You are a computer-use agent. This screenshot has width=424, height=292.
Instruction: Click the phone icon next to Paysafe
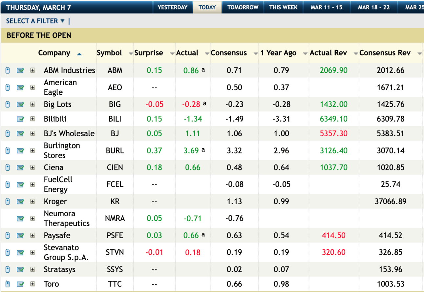pyautogui.click(x=8, y=235)
